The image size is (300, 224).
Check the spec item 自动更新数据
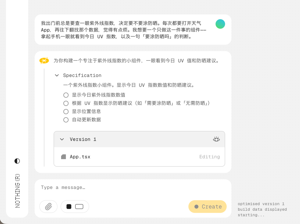pyautogui.click(x=66, y=120)
